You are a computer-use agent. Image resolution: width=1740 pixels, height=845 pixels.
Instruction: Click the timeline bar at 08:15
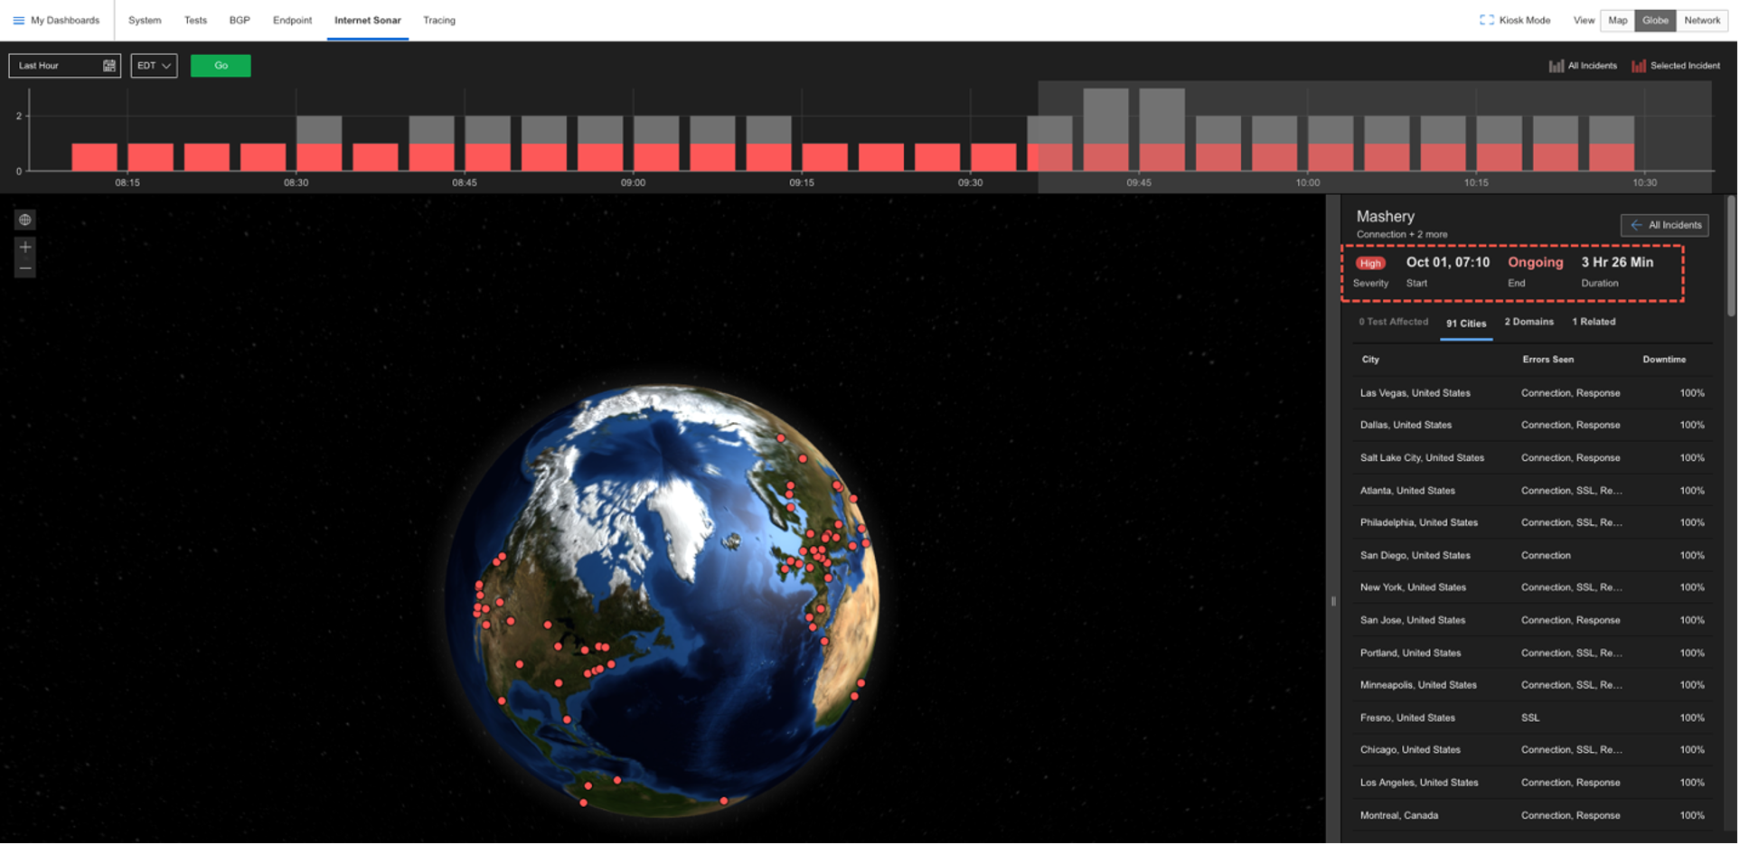[x=150, y=157]
